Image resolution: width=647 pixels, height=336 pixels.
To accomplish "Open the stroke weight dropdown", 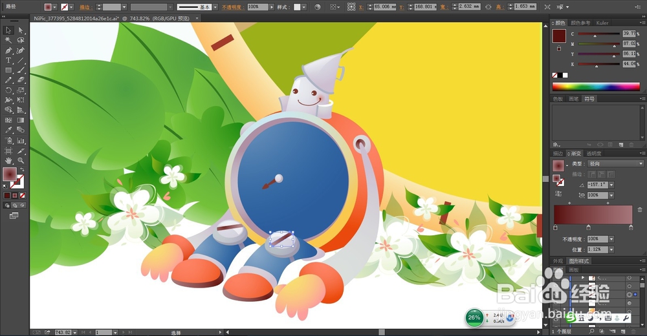I will 124,7.
